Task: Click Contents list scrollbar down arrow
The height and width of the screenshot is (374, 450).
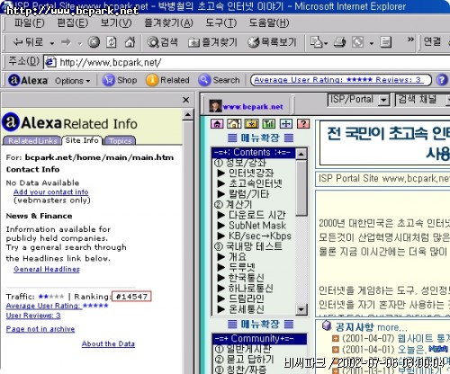Action: pos(301,308)
